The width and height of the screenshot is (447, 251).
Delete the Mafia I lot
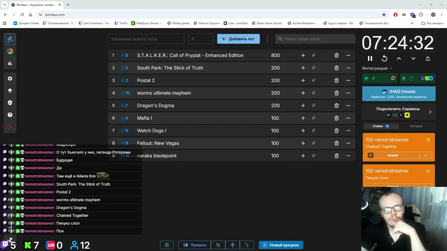tap(337, 118)
